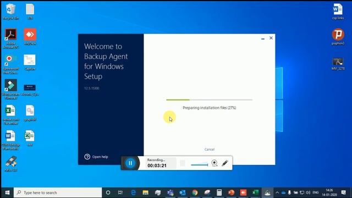Open File Explorer from taskbar
This screenshot has width=352, height=198.
(145, 193)
